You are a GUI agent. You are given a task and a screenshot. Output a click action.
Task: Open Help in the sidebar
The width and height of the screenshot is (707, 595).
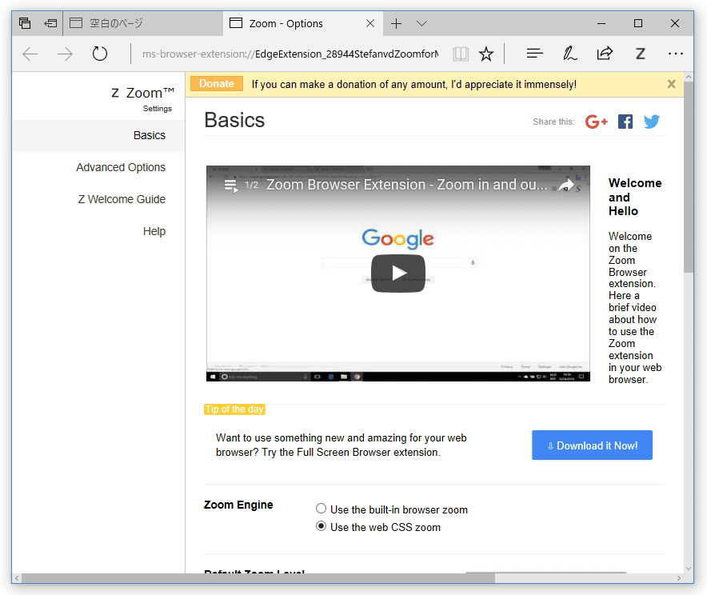[x=154, y=231]
